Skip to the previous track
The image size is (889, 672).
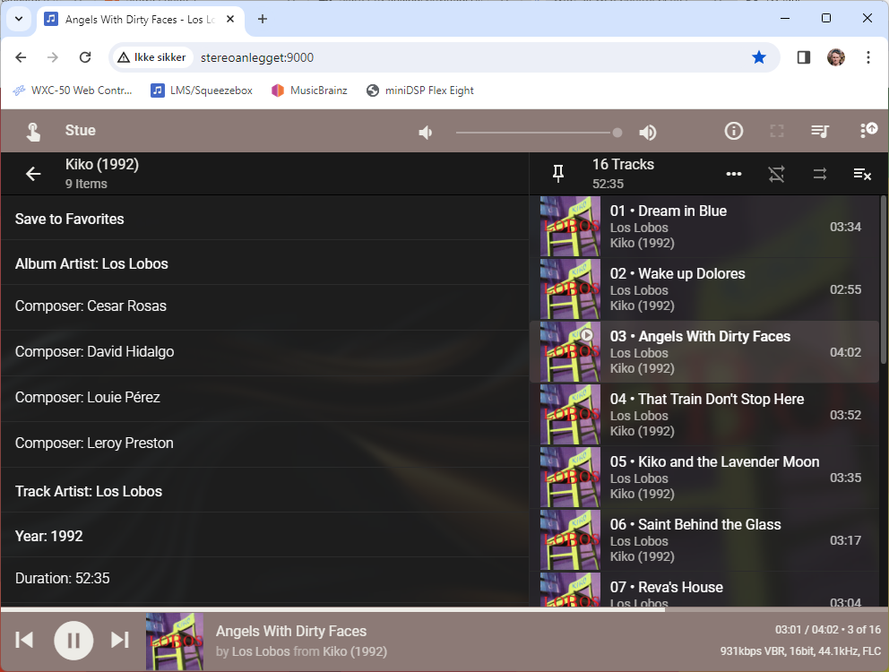click(24, 640)
